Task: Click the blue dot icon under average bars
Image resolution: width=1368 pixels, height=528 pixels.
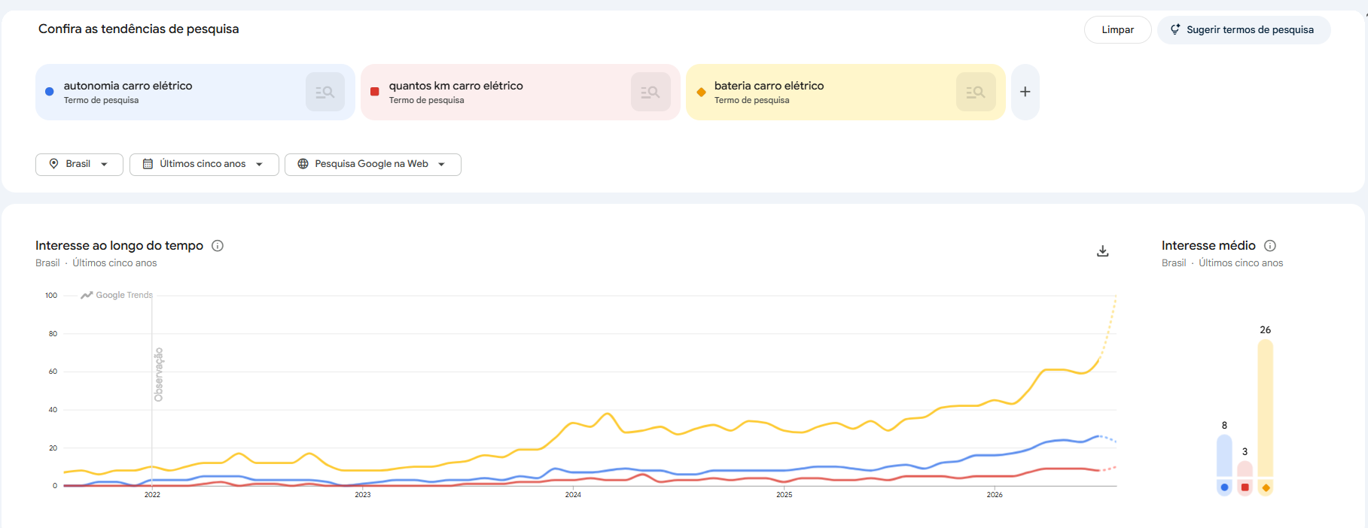Action: tap(1224, 487)
